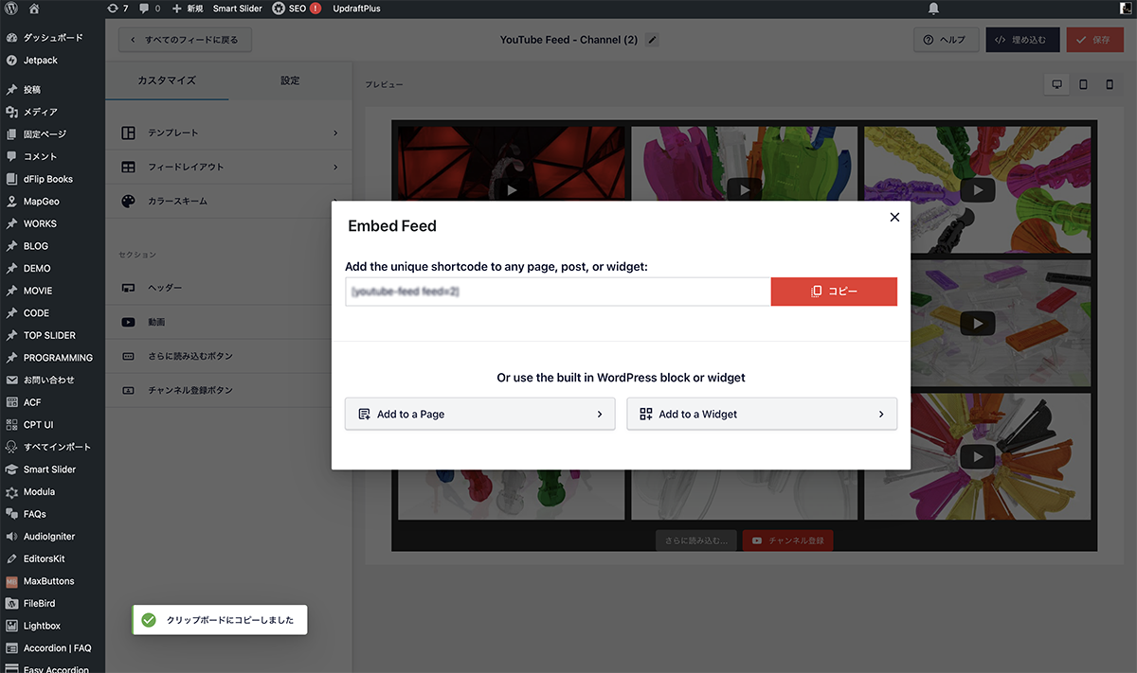Click the shortcode input field
The image size is (1137, 673).
(558, 292)
